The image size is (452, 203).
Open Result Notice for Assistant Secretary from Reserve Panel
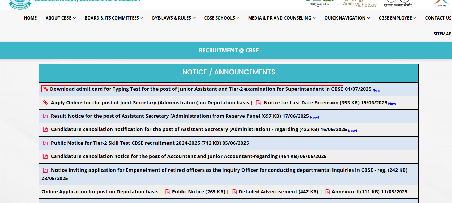click(x=166, y=116)
